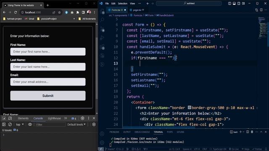The width and height of the screenshot is (269, 151).
Task: Switch to the Form.tsx editor tab
Action: [117, 10]
